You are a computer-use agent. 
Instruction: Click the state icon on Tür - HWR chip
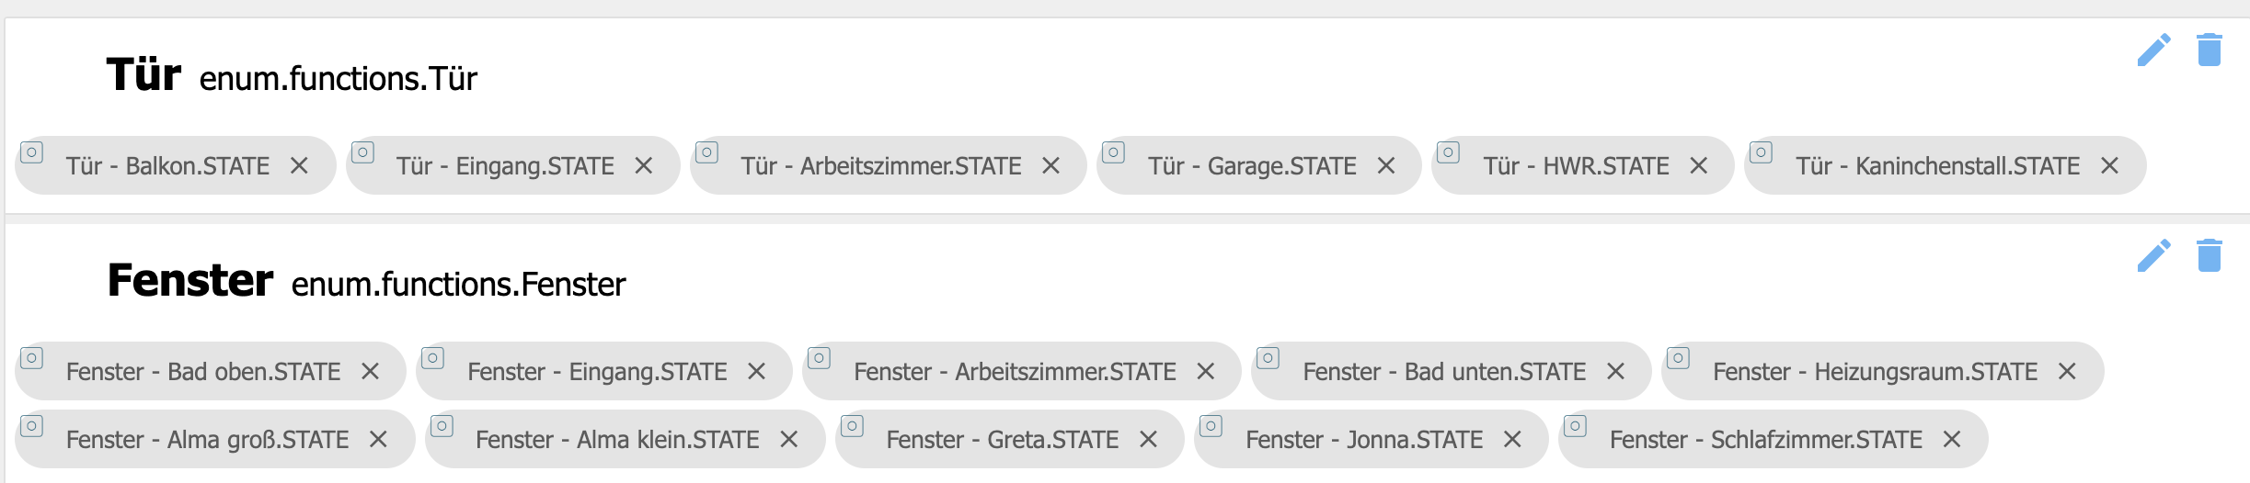1448,152
